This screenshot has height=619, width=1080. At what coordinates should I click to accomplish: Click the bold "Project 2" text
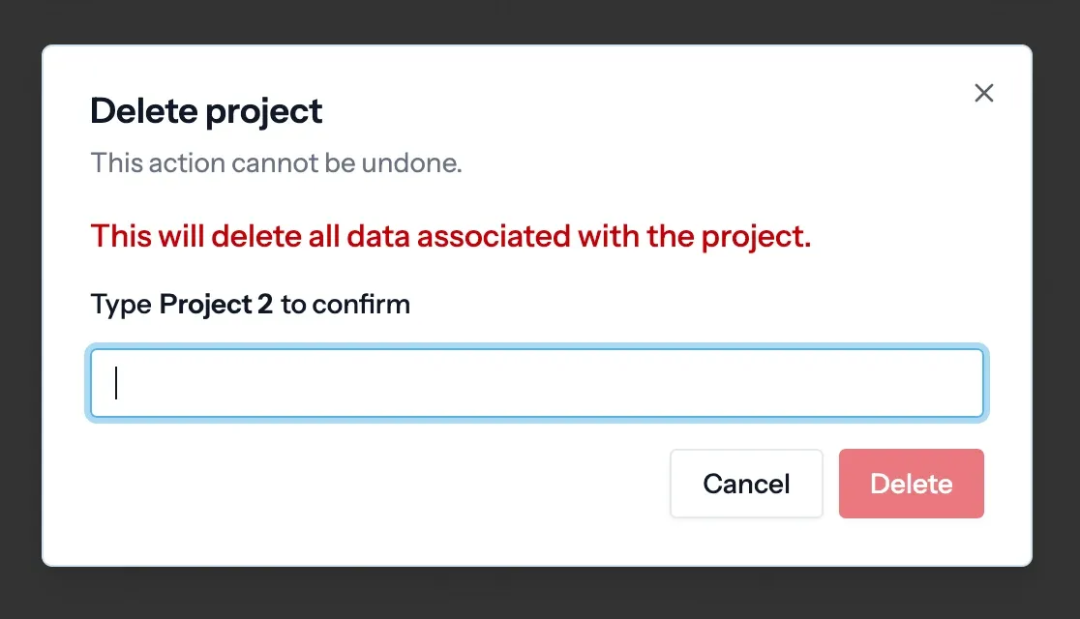coord(216,305)
